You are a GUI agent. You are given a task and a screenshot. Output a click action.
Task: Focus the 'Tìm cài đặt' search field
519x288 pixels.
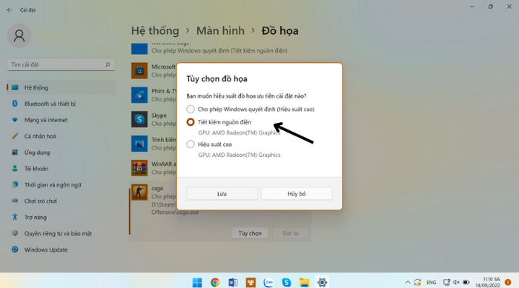coord(61,64)
